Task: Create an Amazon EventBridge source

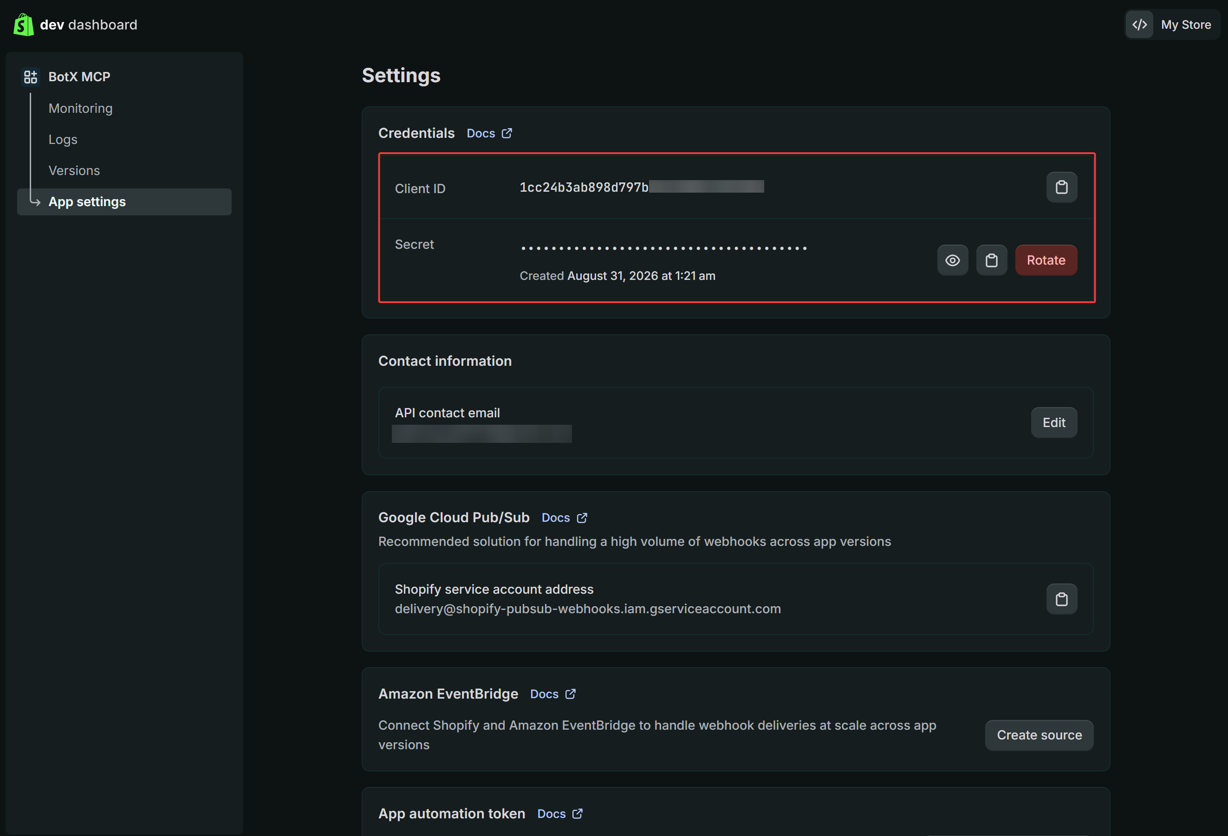Action: 1039,735
